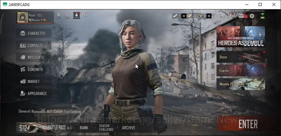This screenshot has width=281, height=136.
Task: Open the MISSION menu
Action: tap(34, 57)
